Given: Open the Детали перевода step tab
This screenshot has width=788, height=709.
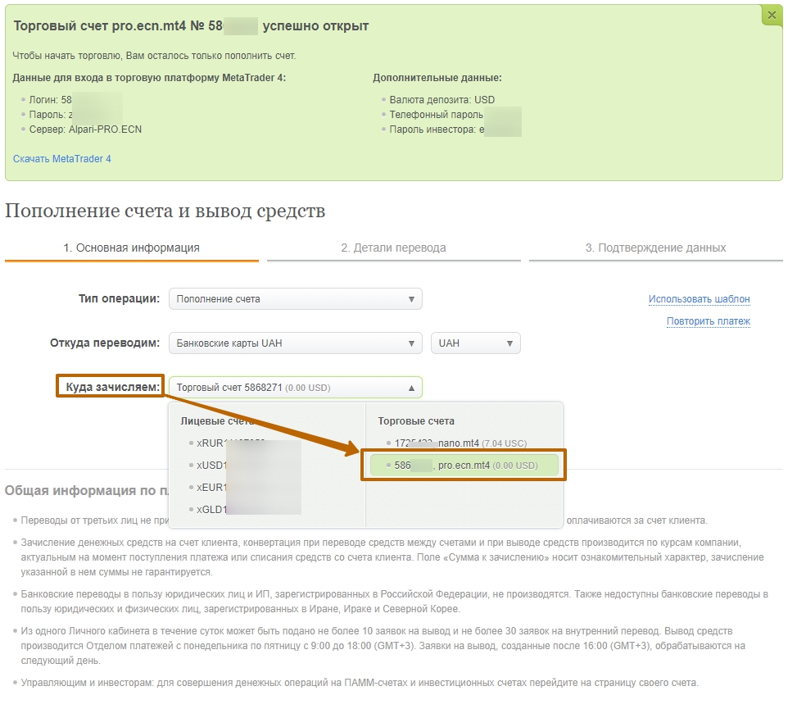Looking at the screenshot, I should pos(393,248).
